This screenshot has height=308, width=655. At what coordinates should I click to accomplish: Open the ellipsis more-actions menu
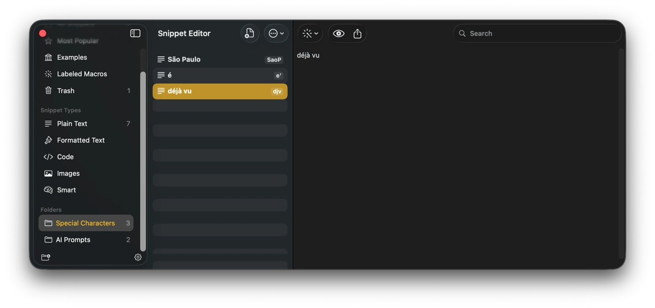pos(276,33)
